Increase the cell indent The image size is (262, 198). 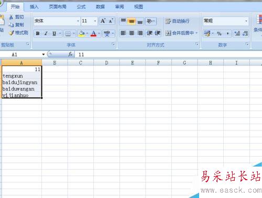click(x=158, y=33)
